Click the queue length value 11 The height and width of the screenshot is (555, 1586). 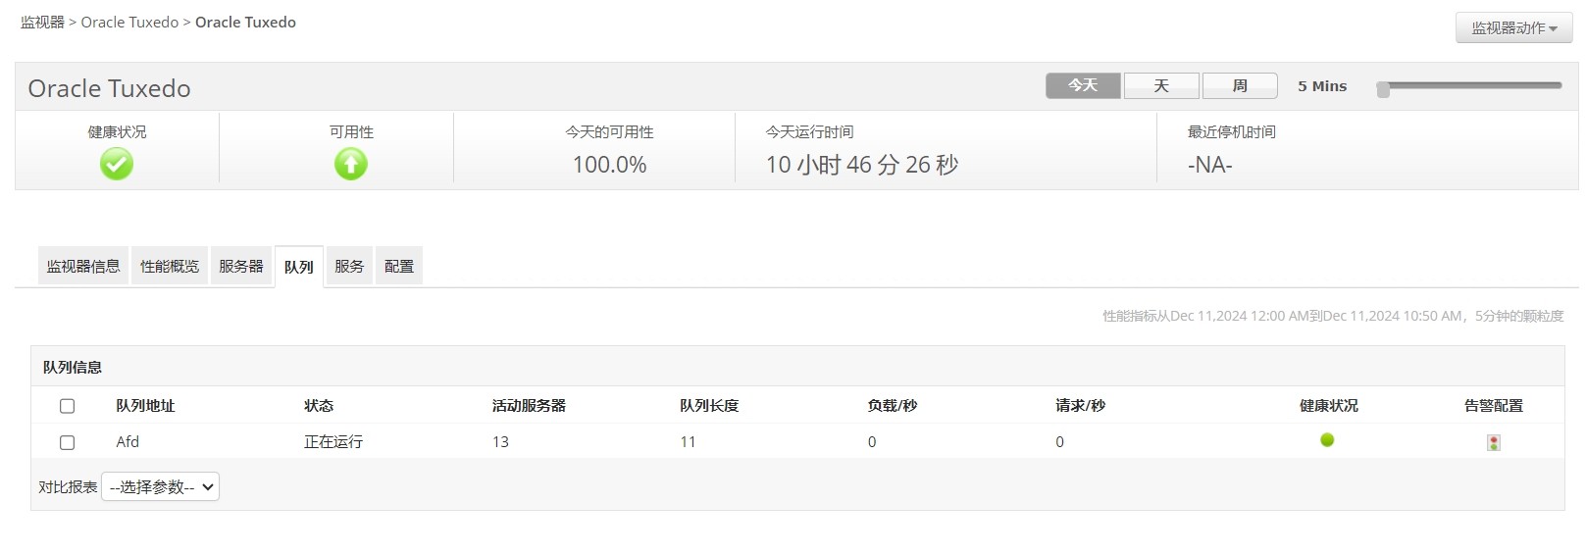pyautogui.click(x=688, y=442)
